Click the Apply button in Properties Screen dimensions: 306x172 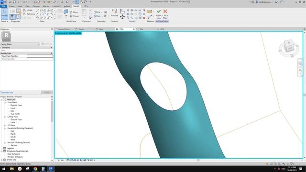pos(47,92)
